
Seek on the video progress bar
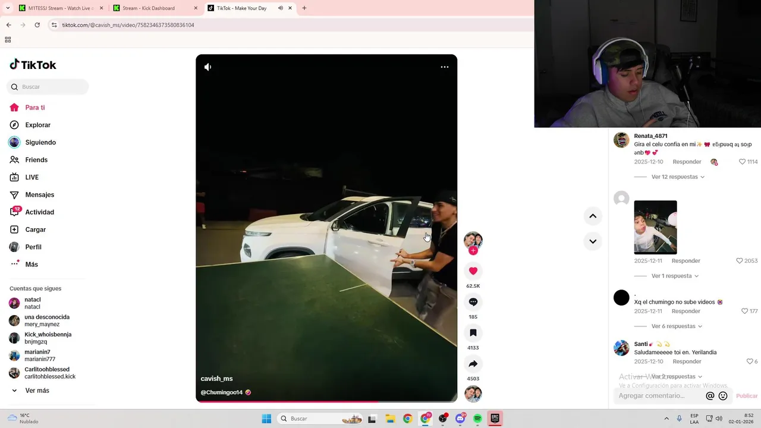coord(326,401)
